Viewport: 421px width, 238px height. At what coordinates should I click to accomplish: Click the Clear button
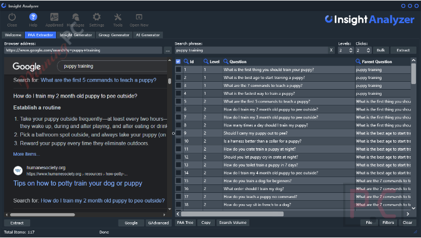pos(407,222)
